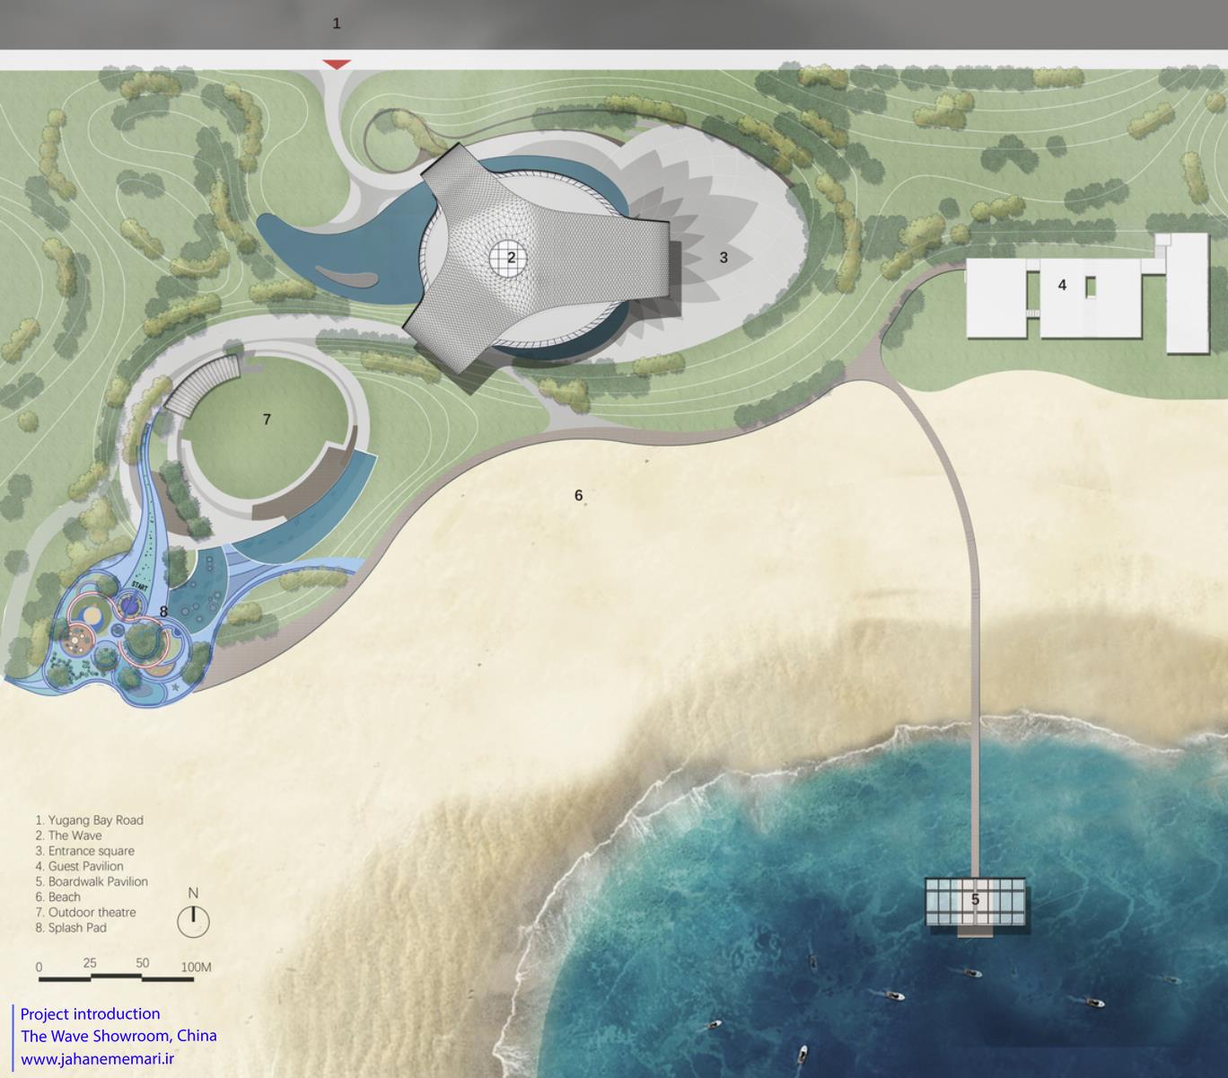This screenshot has width=1228, height=1078.
Task: Click legend entry '7. Outdoor theatre'
Action: pos(85,912)
